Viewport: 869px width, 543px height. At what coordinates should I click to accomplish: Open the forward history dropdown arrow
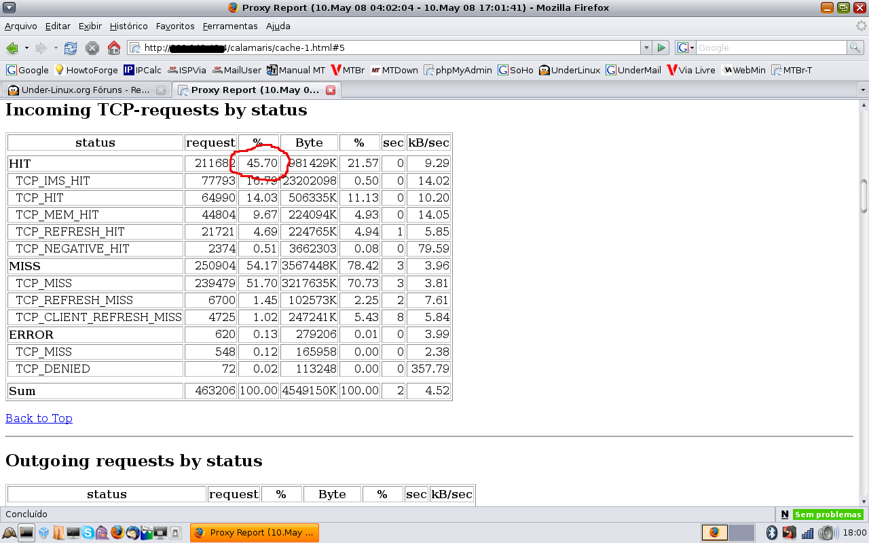(56, 48)
